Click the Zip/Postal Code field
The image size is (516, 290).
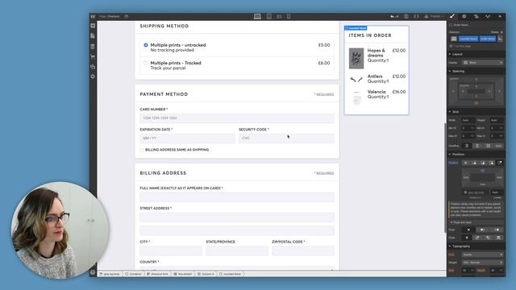tap(303, 251)
